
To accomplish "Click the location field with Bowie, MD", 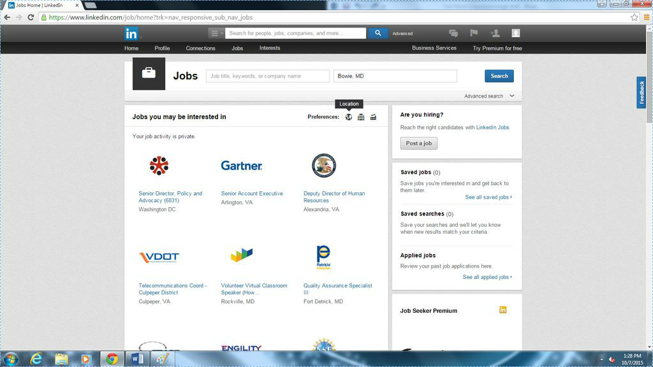I will [395, 76].
